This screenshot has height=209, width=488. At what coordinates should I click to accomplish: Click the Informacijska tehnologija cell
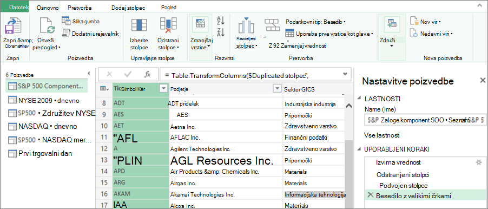pos(314,194)
